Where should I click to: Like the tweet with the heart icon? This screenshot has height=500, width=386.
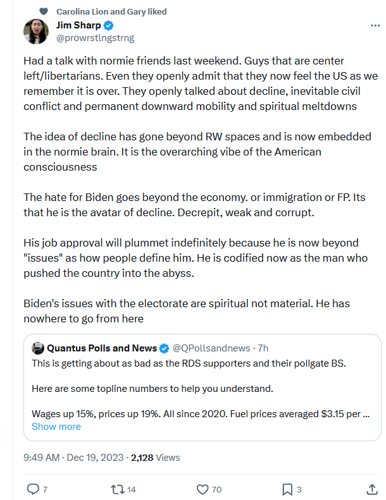pyautogui.click(x=202, y=489)
